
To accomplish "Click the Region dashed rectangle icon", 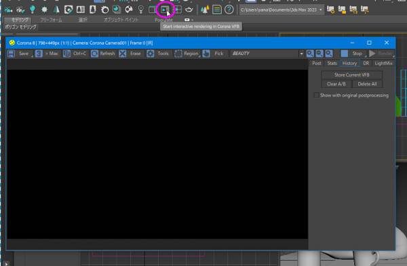I will point(178,54).
